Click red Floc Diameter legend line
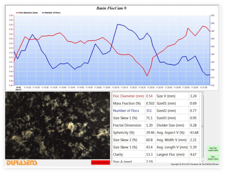The width and height of the screenshot is (225, 172). pos(17,13)
